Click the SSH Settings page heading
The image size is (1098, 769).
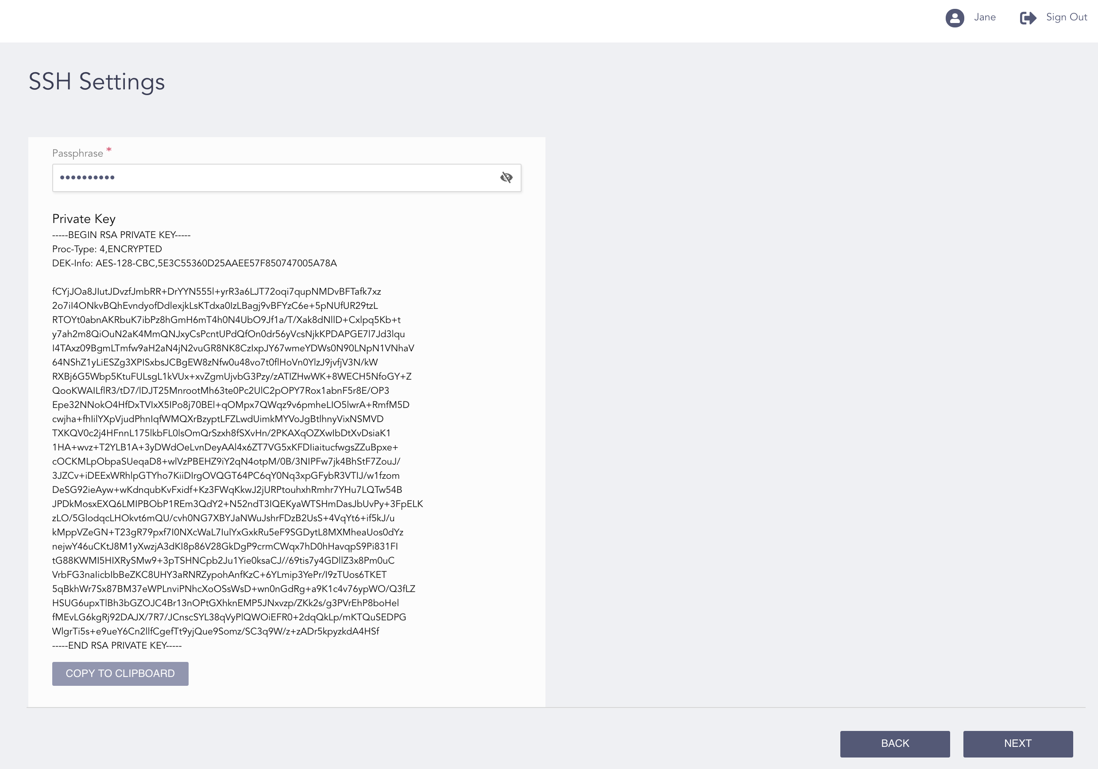coord(97,82)
